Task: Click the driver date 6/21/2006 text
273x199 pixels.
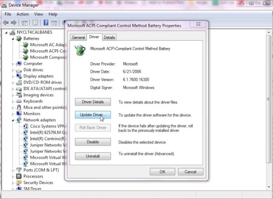Action: coord(132,71)
